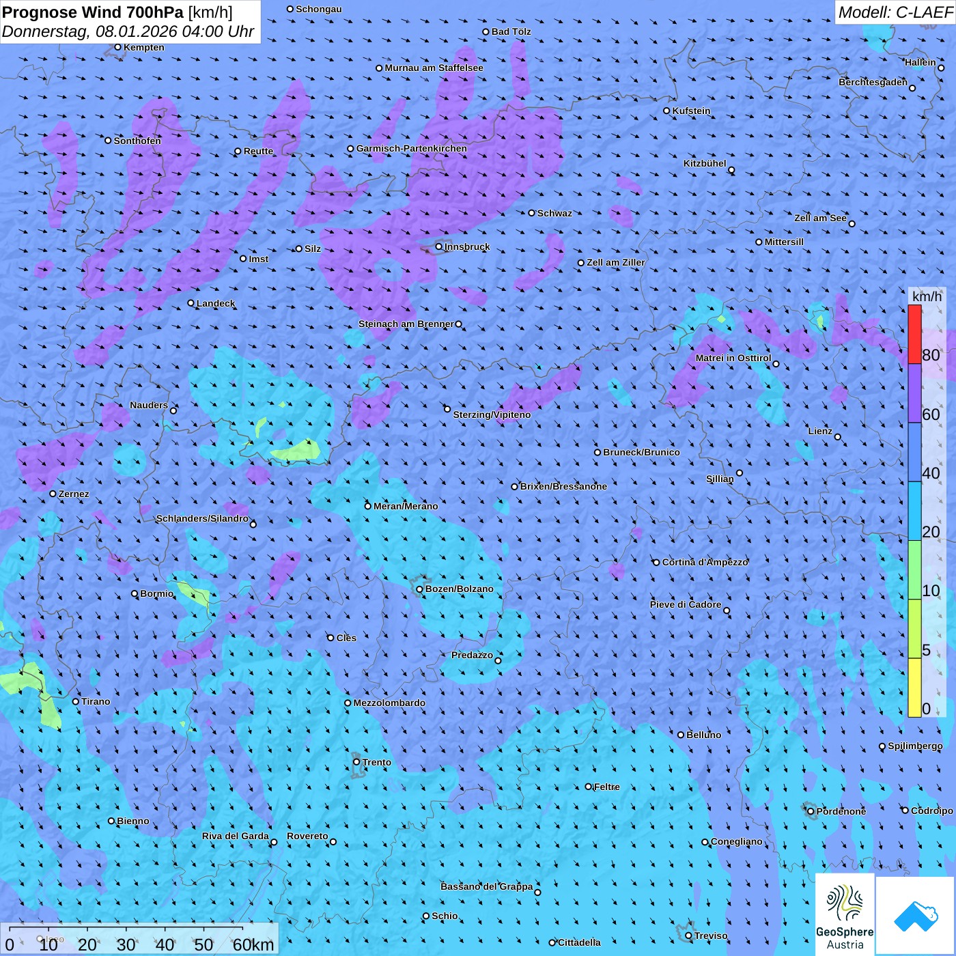Screen dimensions: 956x956
Task: Click the Modell: C-LAEF label
Action: [x=895, y=12]
